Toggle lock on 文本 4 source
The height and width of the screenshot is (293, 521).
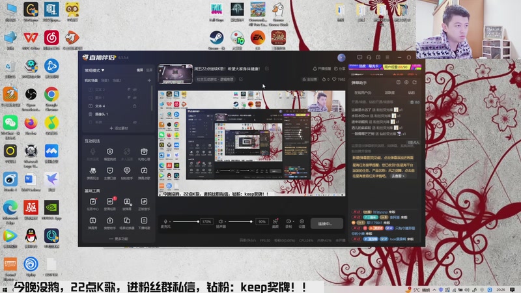point(135,106)
